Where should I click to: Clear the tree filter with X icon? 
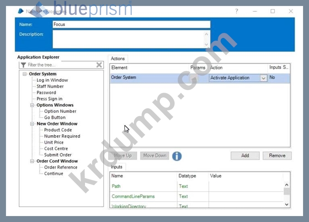point(99,65)
